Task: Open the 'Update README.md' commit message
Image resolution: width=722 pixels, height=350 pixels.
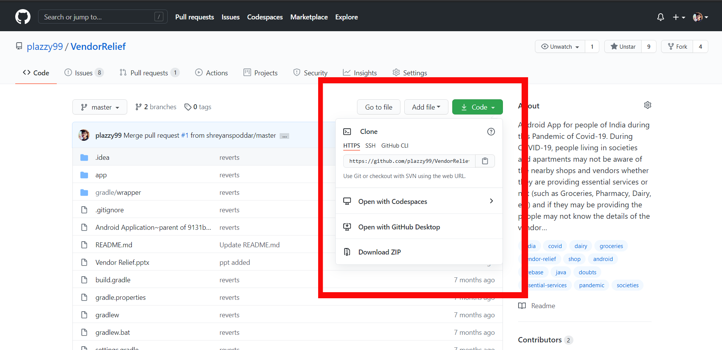Action: point(250,245)
